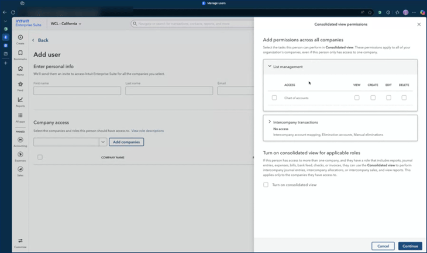Viewport: 427px width, 253px height.
Task: Check the Delete permission for Chart of accounts
Action: tap(404, 98)
